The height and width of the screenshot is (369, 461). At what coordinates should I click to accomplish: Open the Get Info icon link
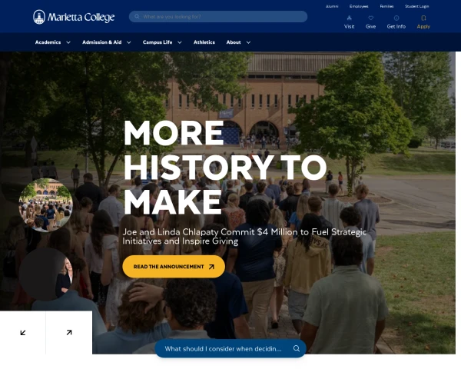click(396, 18)
